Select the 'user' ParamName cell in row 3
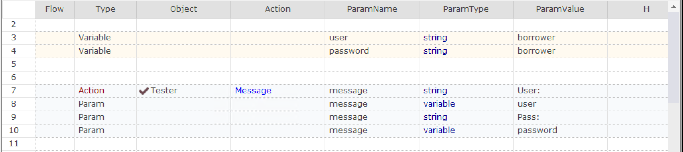This screenshot has height=152, width=683. click(339, 38)
